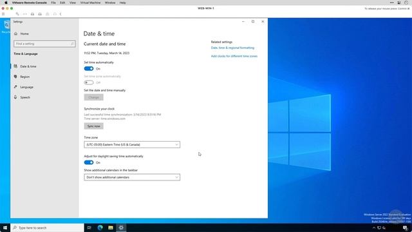Image resolution: width=412 pixels, height=232 pixels.
Task: Show hidden system tray icons
Action: pos(374,227)
